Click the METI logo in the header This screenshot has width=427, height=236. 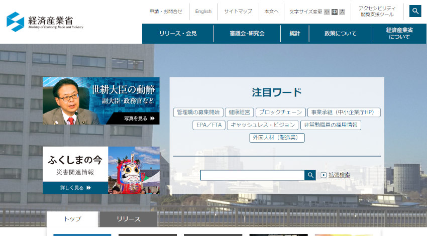coord(45,22)
